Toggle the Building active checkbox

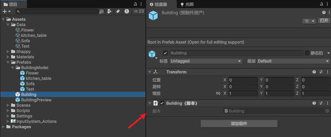coord(165,53)
